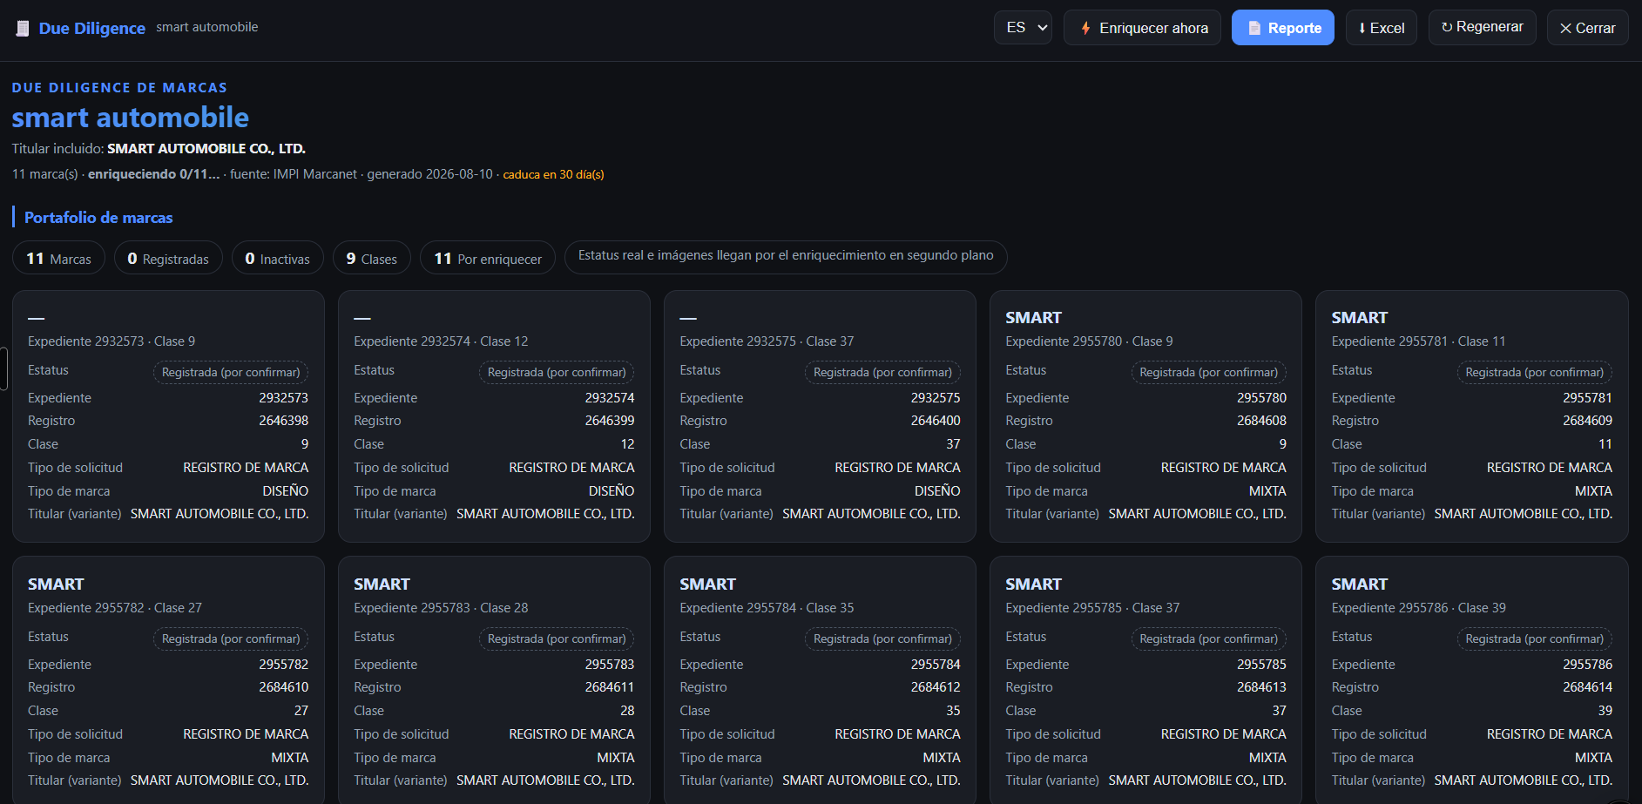This screenshot has height=804, width=1642.
Task: Click the heading 'Expediente 2955786 · Clase 39'
Action: click(x=1418, y=608)
